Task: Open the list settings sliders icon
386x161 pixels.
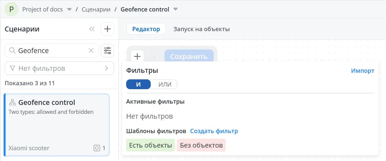Action: (x=107, y=50)
